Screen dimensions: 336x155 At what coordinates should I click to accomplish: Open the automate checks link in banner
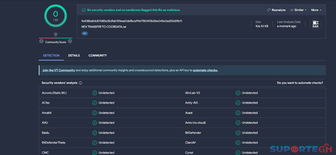(x=205, y=70)
